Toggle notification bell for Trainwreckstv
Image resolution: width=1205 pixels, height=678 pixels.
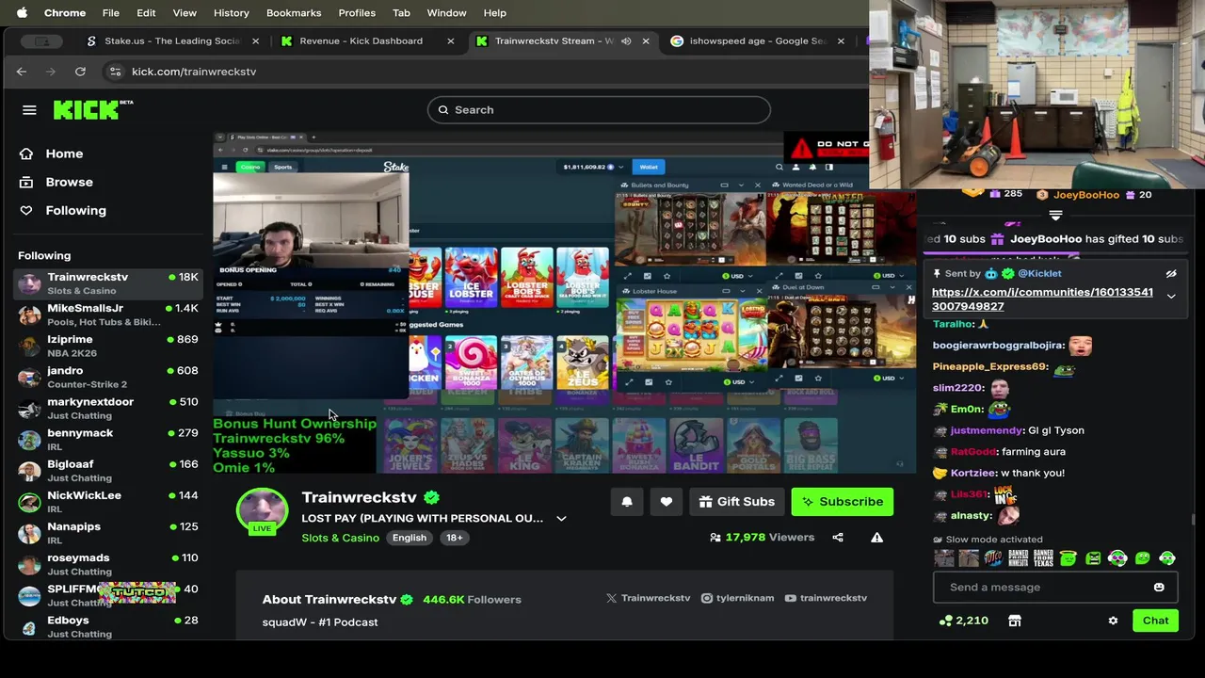[x=627, y=502]
